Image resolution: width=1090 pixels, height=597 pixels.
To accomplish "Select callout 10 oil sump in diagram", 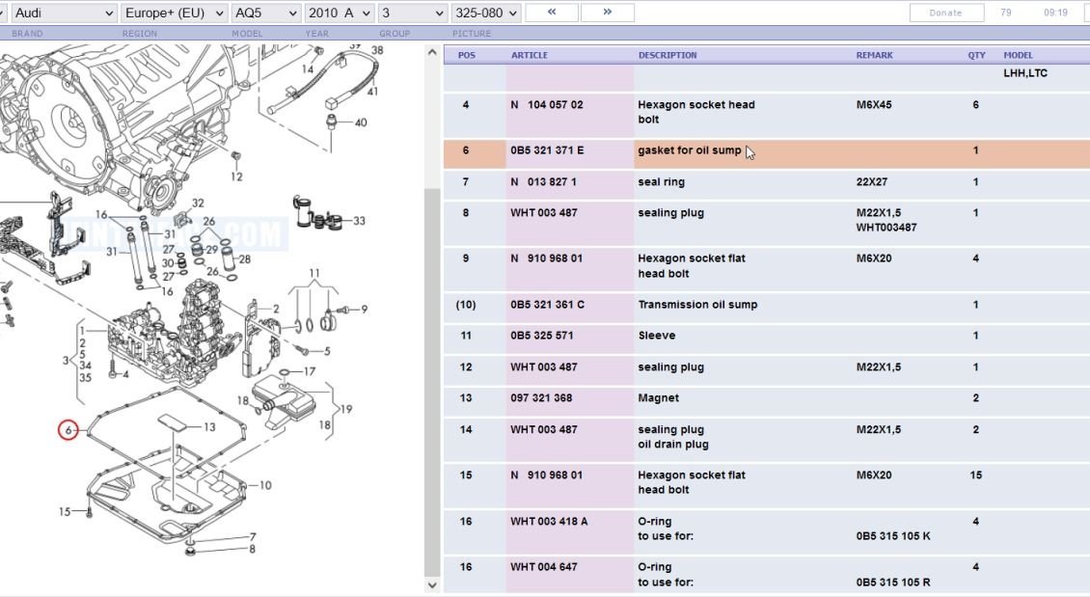I will coord(265,485).
